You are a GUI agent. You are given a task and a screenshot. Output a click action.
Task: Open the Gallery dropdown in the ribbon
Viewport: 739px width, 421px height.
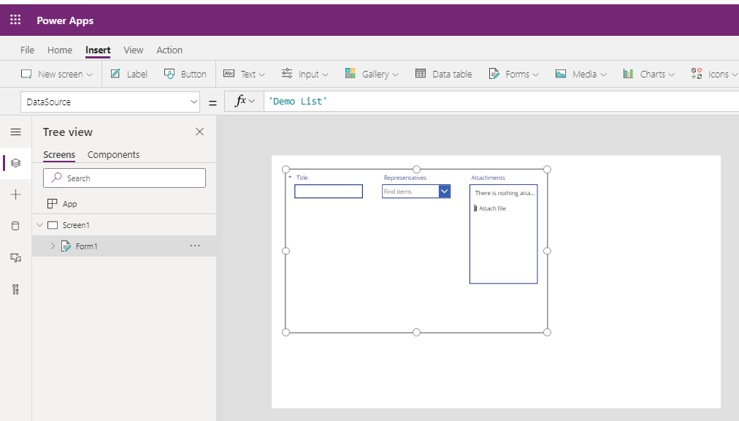click(x=372, y=73)
